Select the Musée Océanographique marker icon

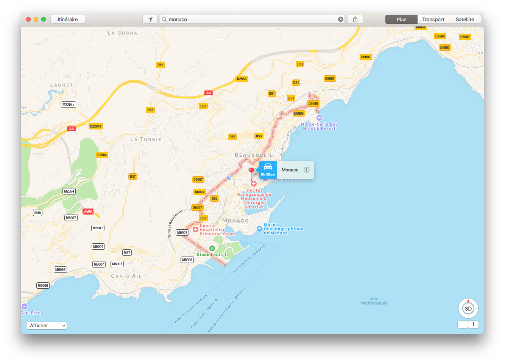pos(259,229)
